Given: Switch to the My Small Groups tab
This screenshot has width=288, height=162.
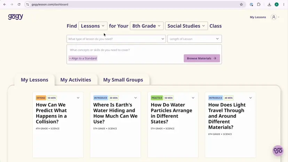Looking at the screenshot, I should (x=123, y=80).
